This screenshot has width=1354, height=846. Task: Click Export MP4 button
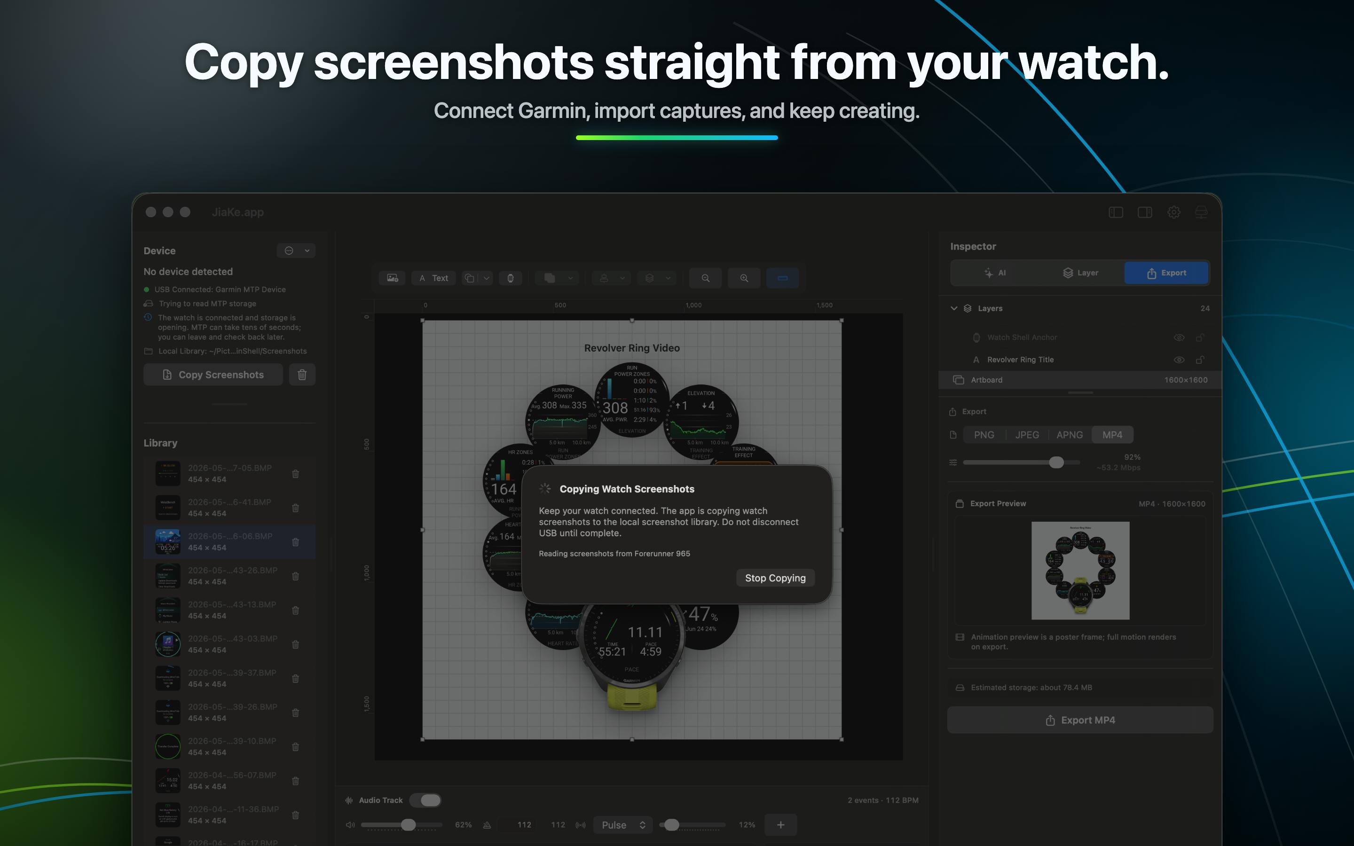click(1080, 720)
